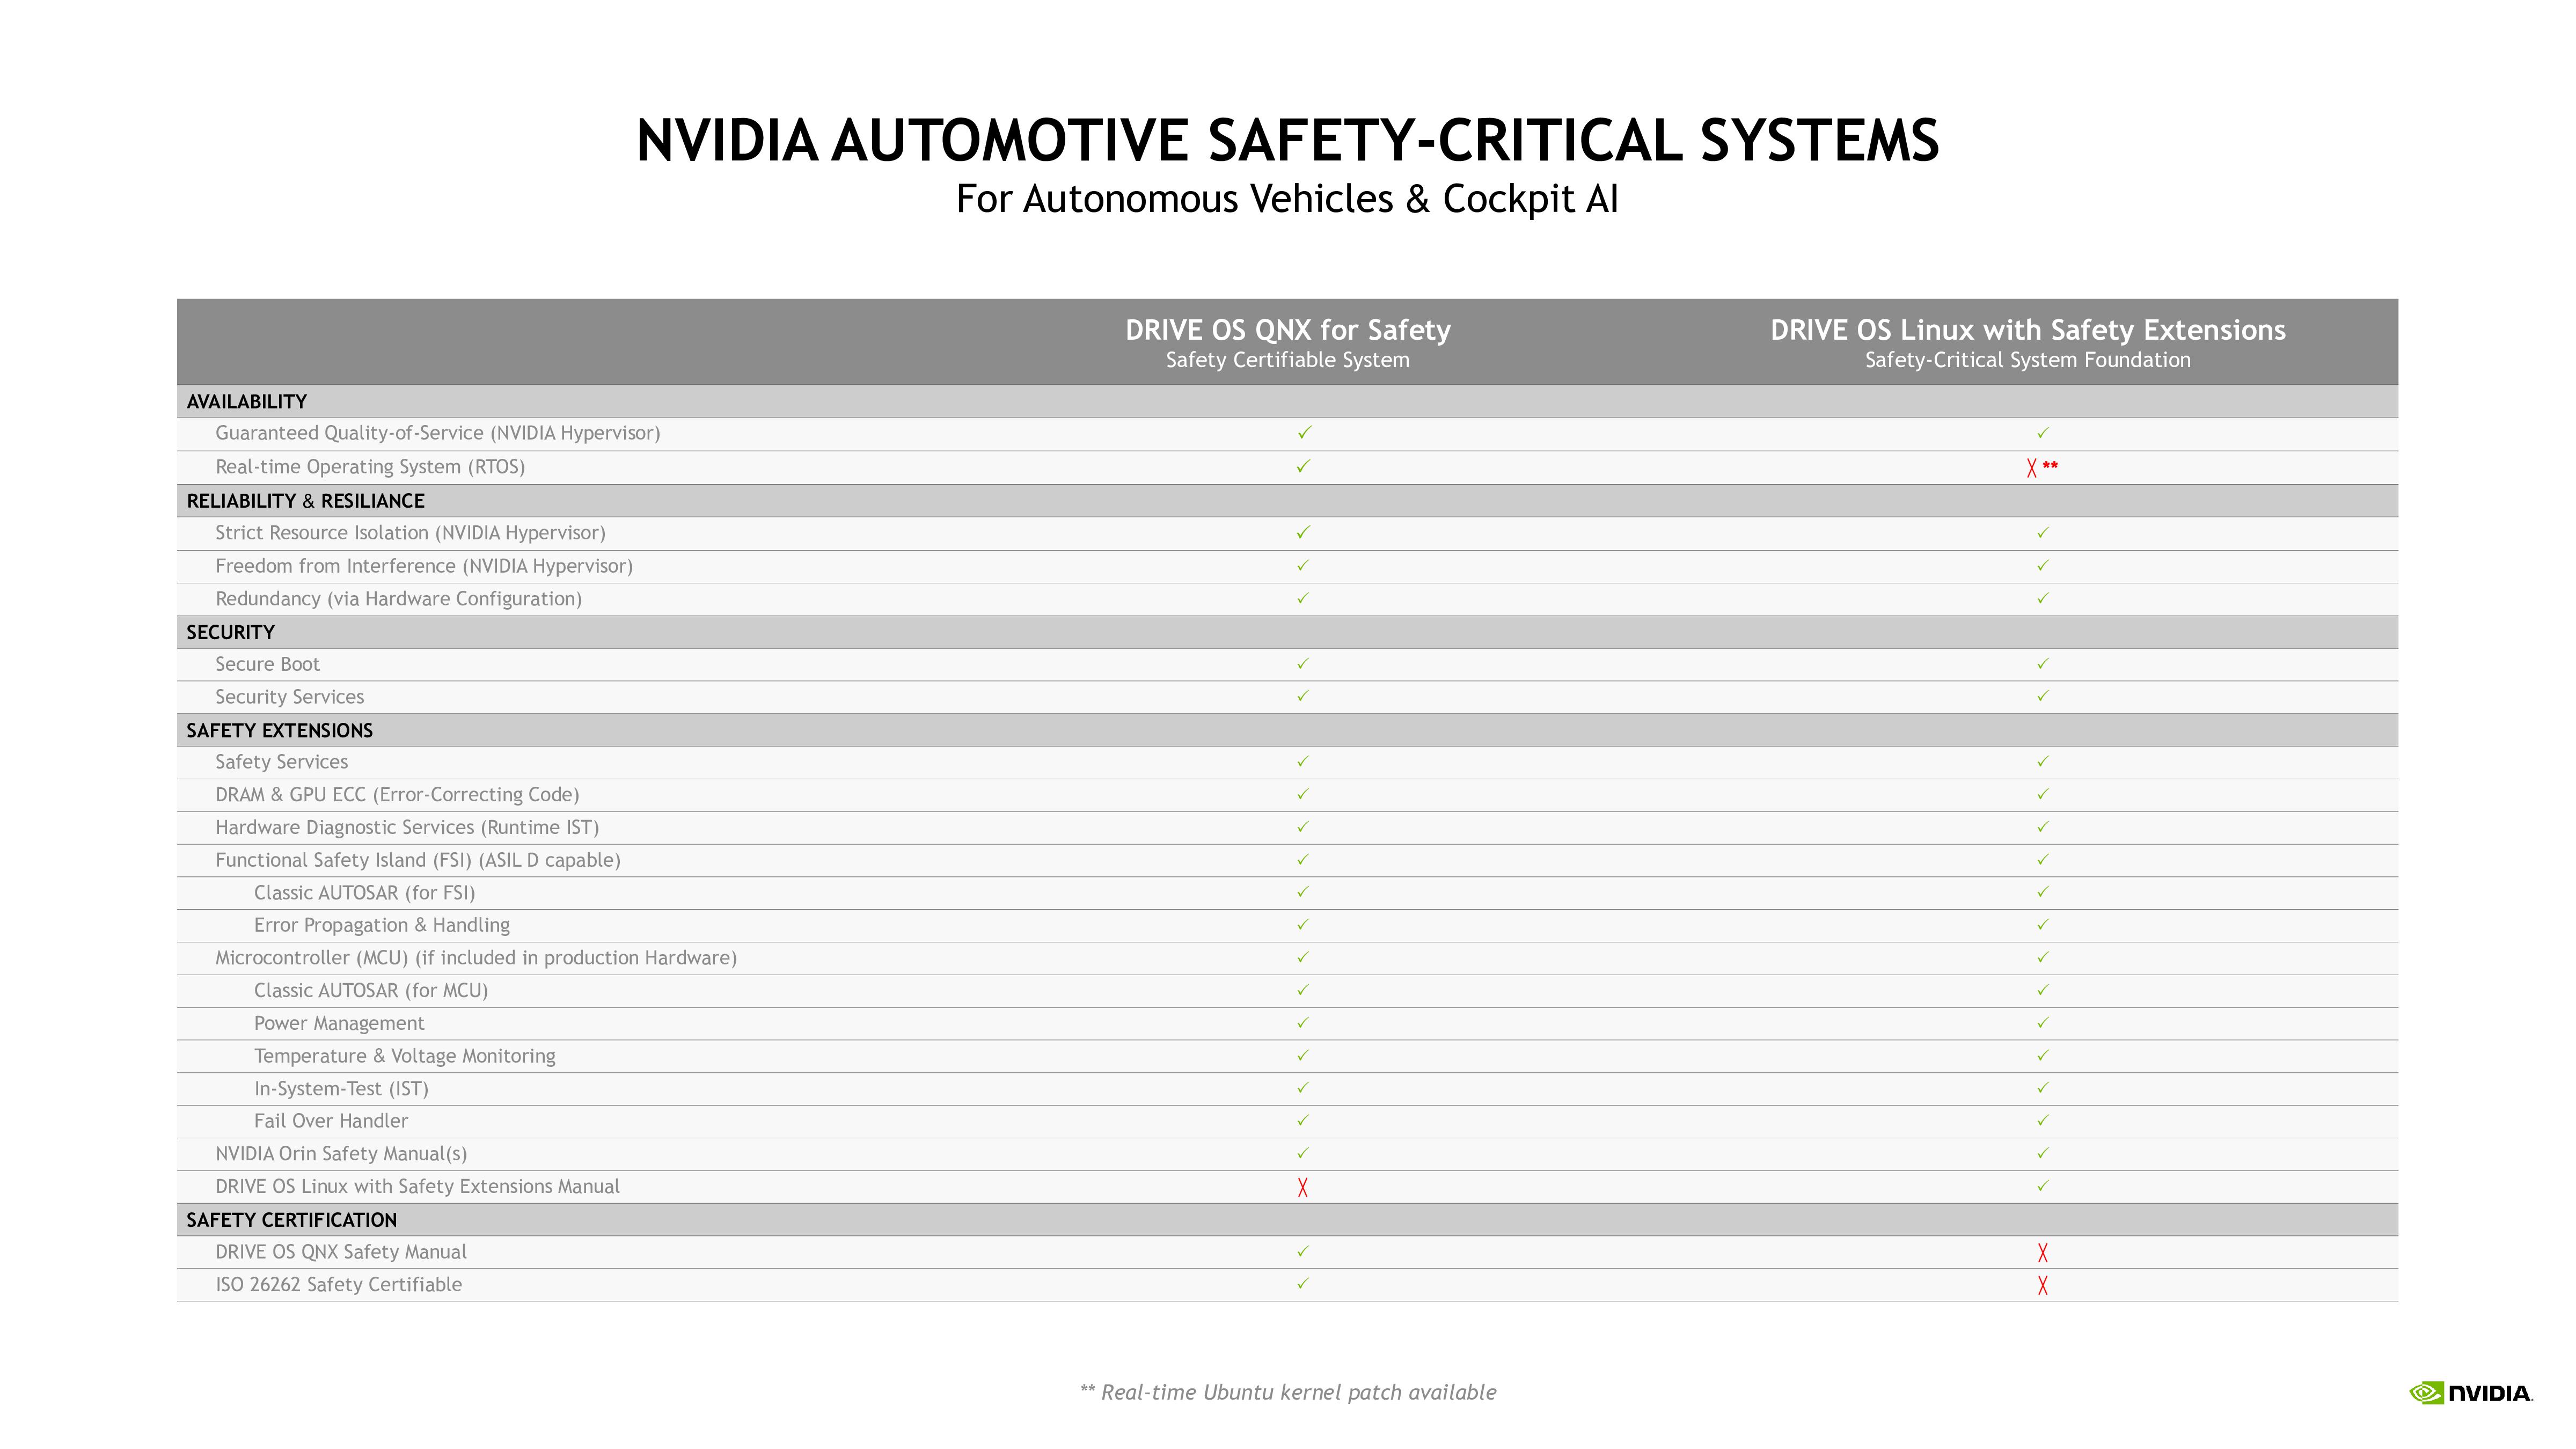Image resolution: width=2576 pixels, height=1449 pixels.
Task: Click the AVAILABILITY section heading
Action: 247,402
